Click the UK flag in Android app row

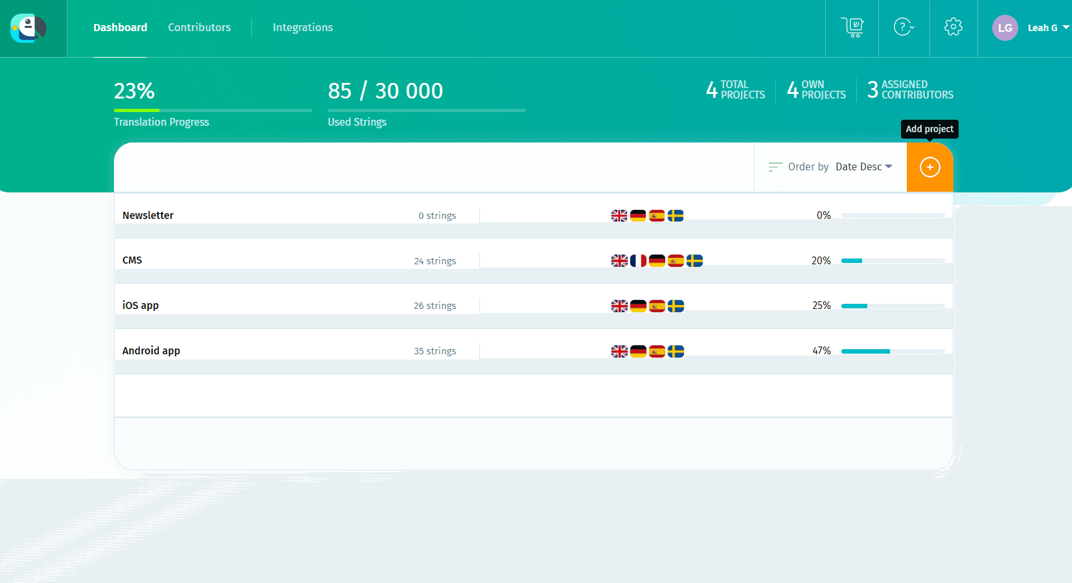click(619, 351)
